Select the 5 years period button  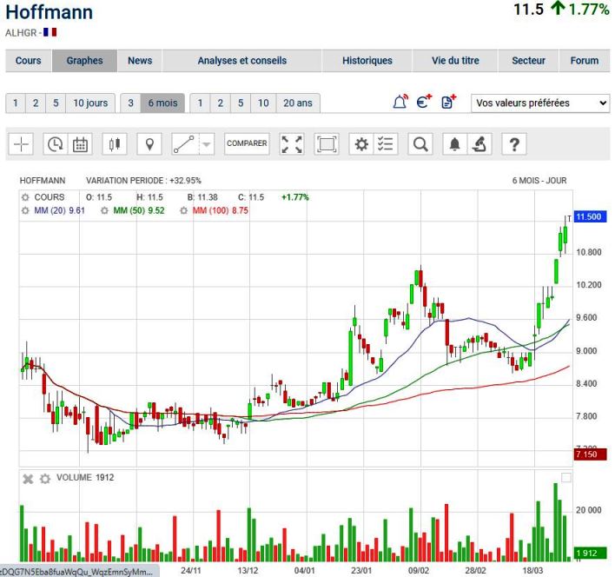click(x=241, y=103)
